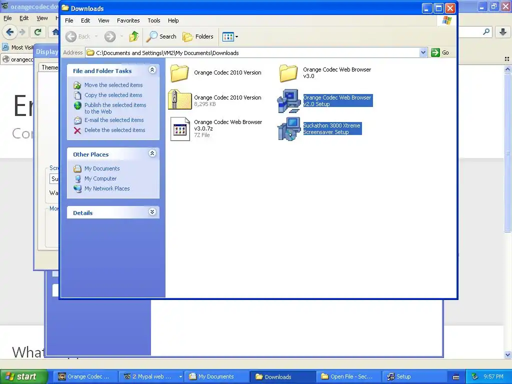This screenshot has width=512, height=384.
Task: Open the File menu in Downloads window
Action: 69,20
